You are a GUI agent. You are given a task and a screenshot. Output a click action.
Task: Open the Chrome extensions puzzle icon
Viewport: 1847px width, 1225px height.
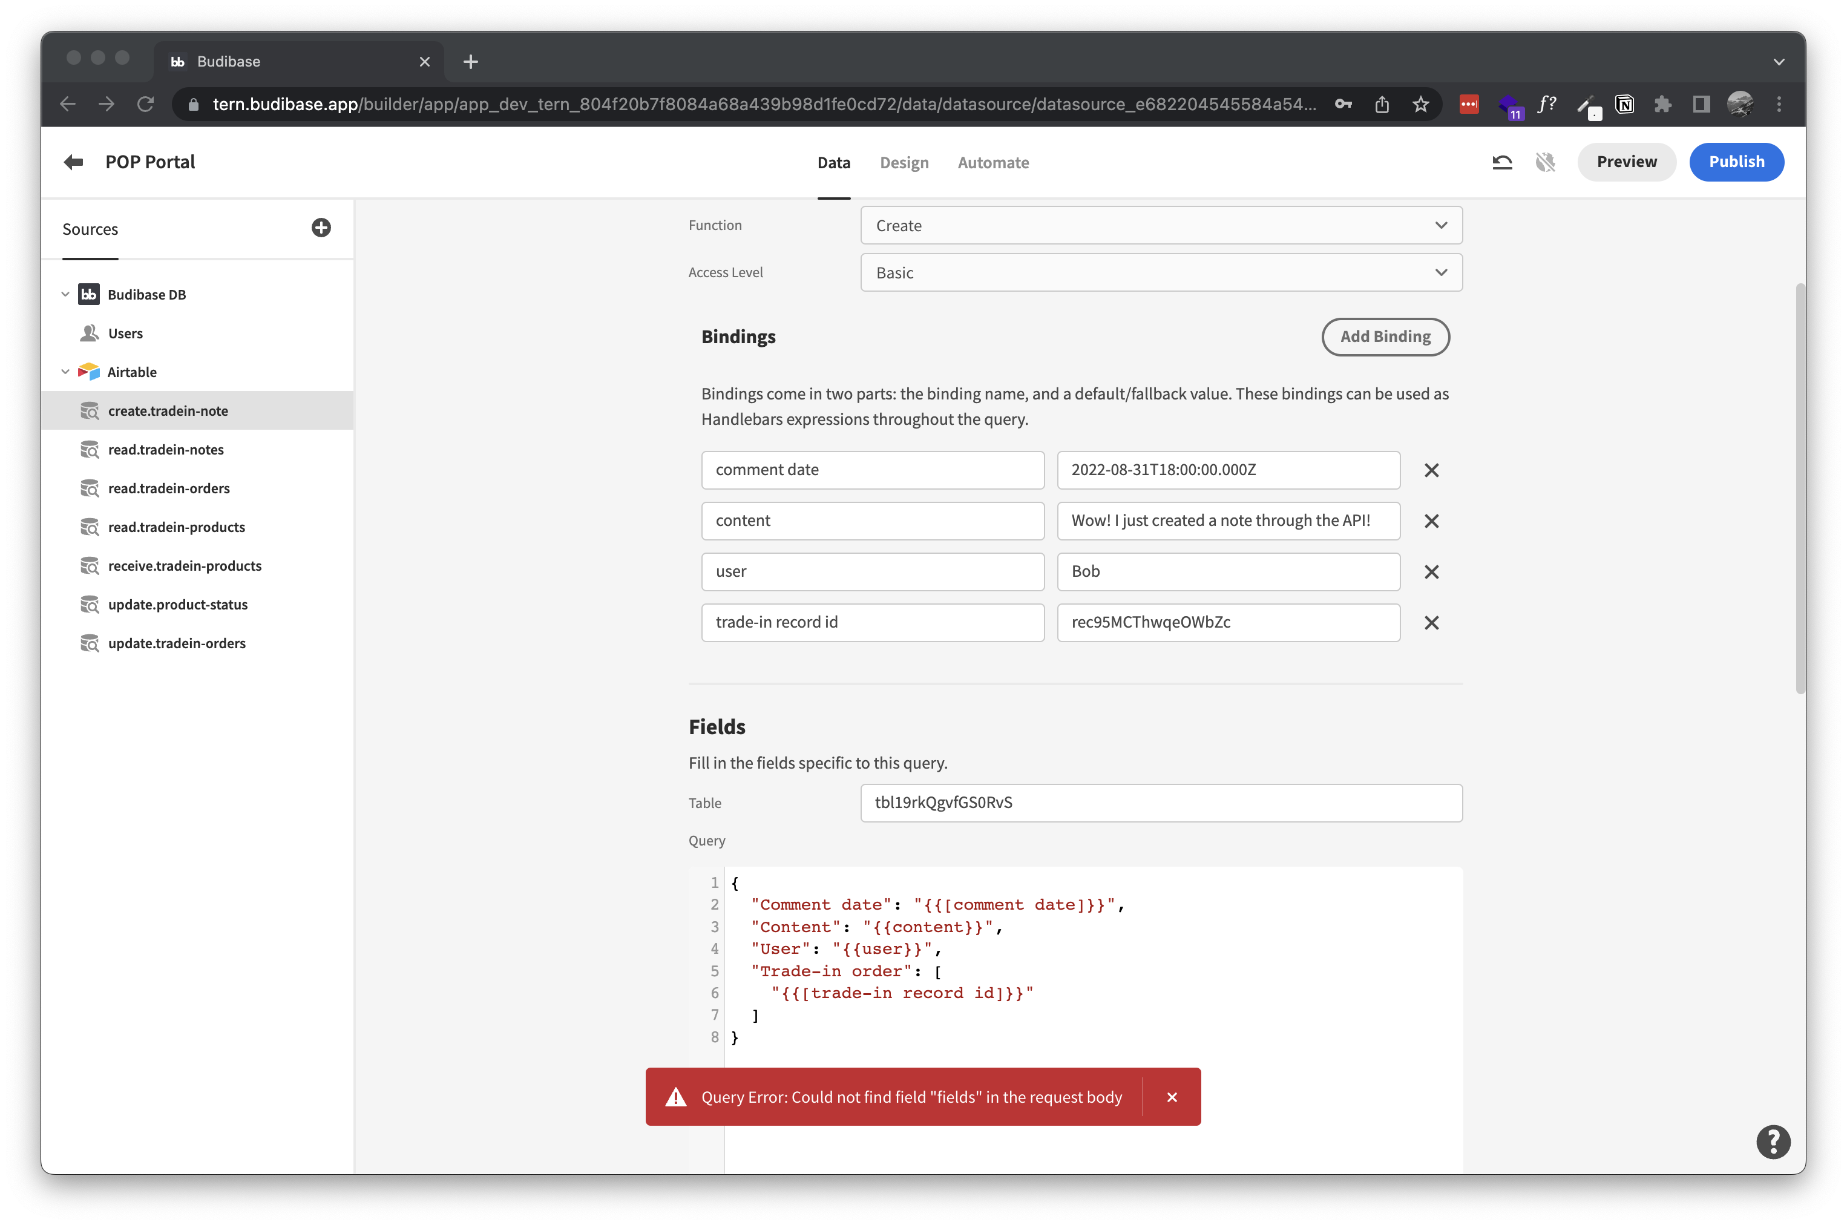tap(1662, 104)
